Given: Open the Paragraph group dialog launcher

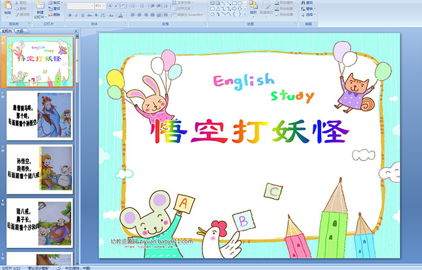Looking at the screenshot, I should (205, 23).
